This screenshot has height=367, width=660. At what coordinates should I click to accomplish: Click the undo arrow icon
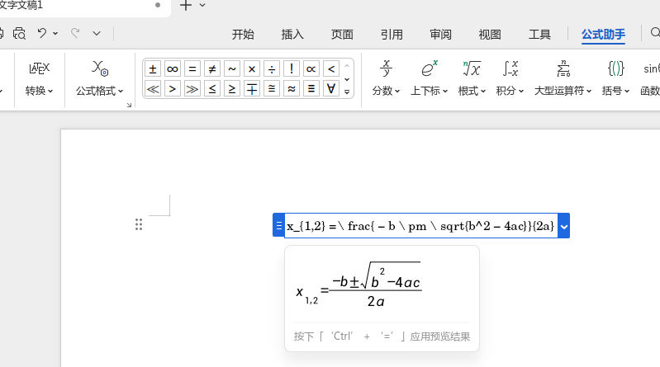42,33
